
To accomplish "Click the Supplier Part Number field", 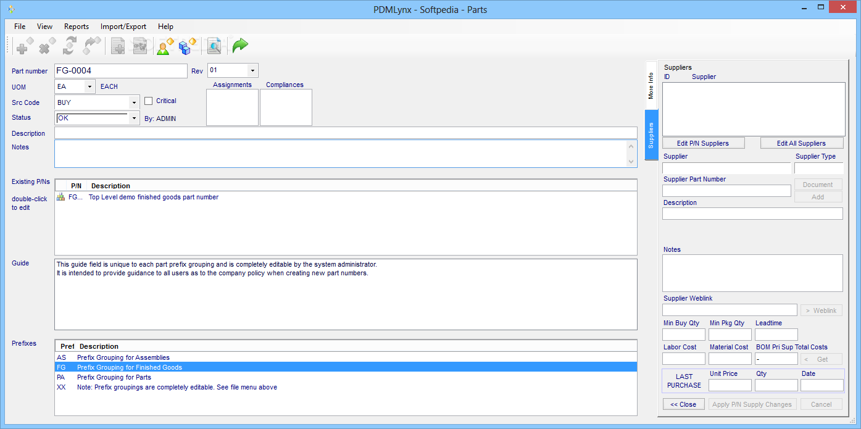I will (x=726, y=191).
